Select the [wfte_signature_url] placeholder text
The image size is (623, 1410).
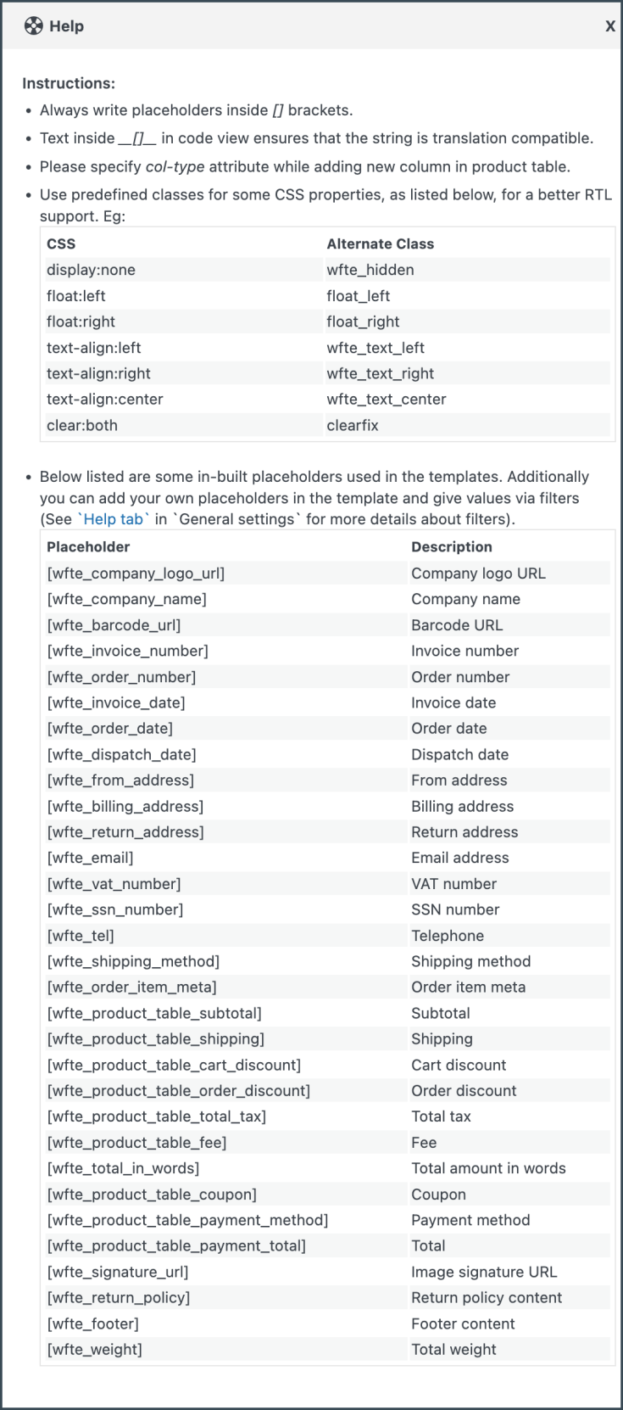pyautogui.click(x=118, y=1272)
